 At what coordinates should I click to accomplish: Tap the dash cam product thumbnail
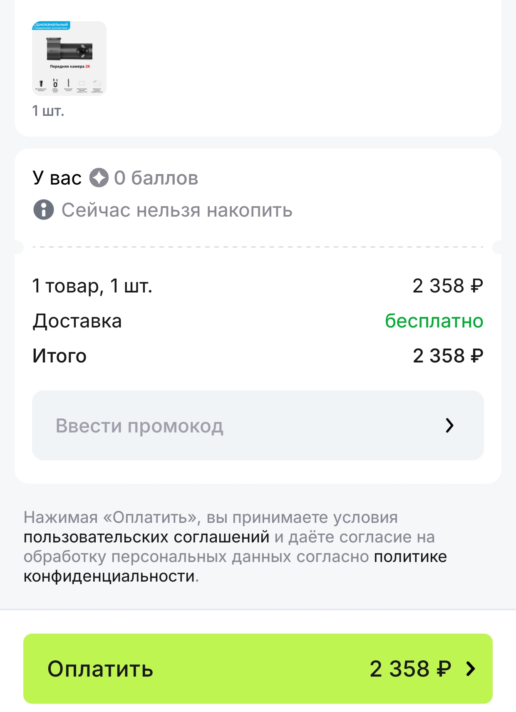(69, 58)
